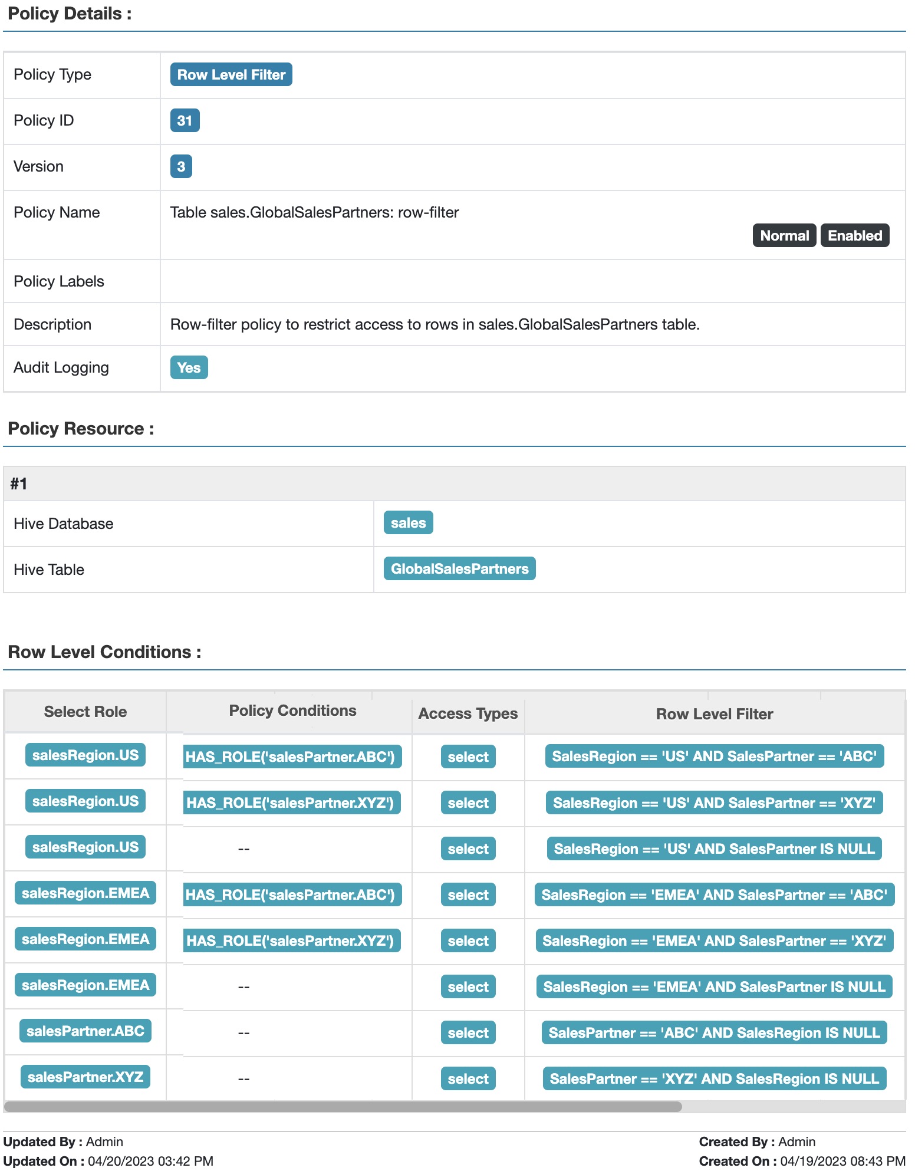Click the filter SalesRegion == 'US' AND SalesPartner IS NULL
This screenshot has width=915, height=1171.
[x=714, y=849]
